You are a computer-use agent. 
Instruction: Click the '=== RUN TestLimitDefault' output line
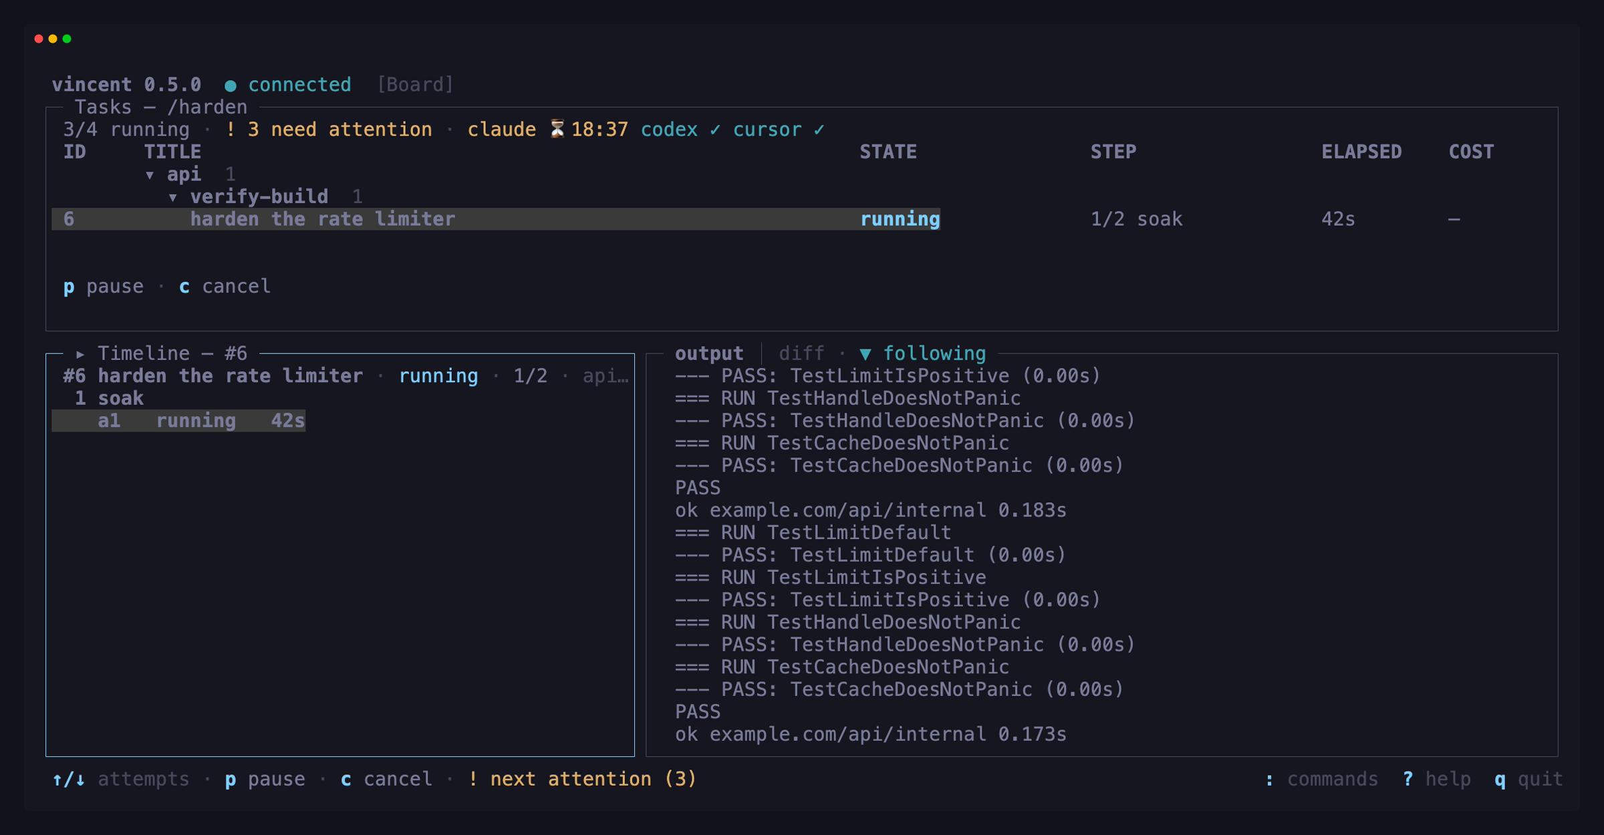(x=813, y=532)
